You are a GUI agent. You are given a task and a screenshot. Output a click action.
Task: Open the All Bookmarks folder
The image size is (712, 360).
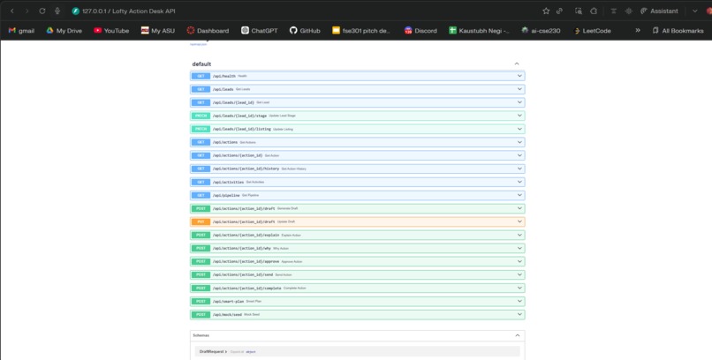coord(678,30)
